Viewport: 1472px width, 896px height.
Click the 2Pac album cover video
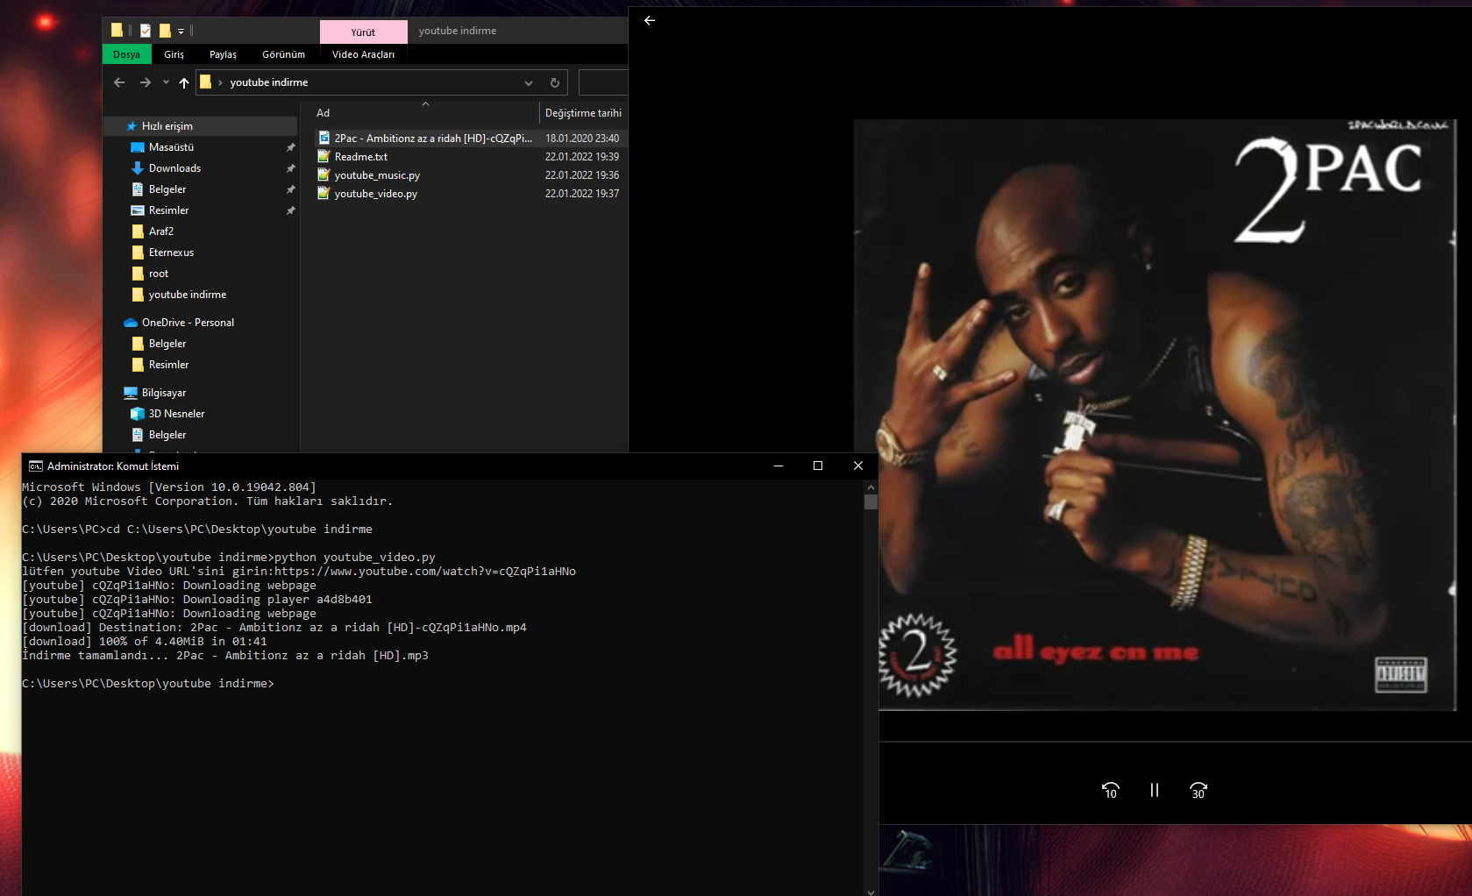pos(1154,415)
